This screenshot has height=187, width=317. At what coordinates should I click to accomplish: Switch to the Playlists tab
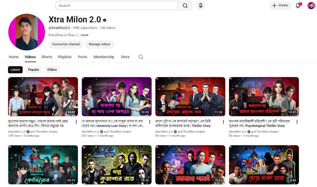click(64, 57)
